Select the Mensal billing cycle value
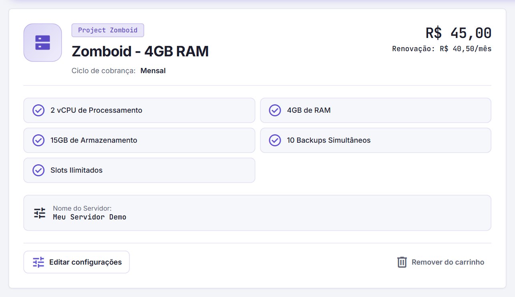The width and height of the screenshot is (515, 297). [x=153, y=71]
